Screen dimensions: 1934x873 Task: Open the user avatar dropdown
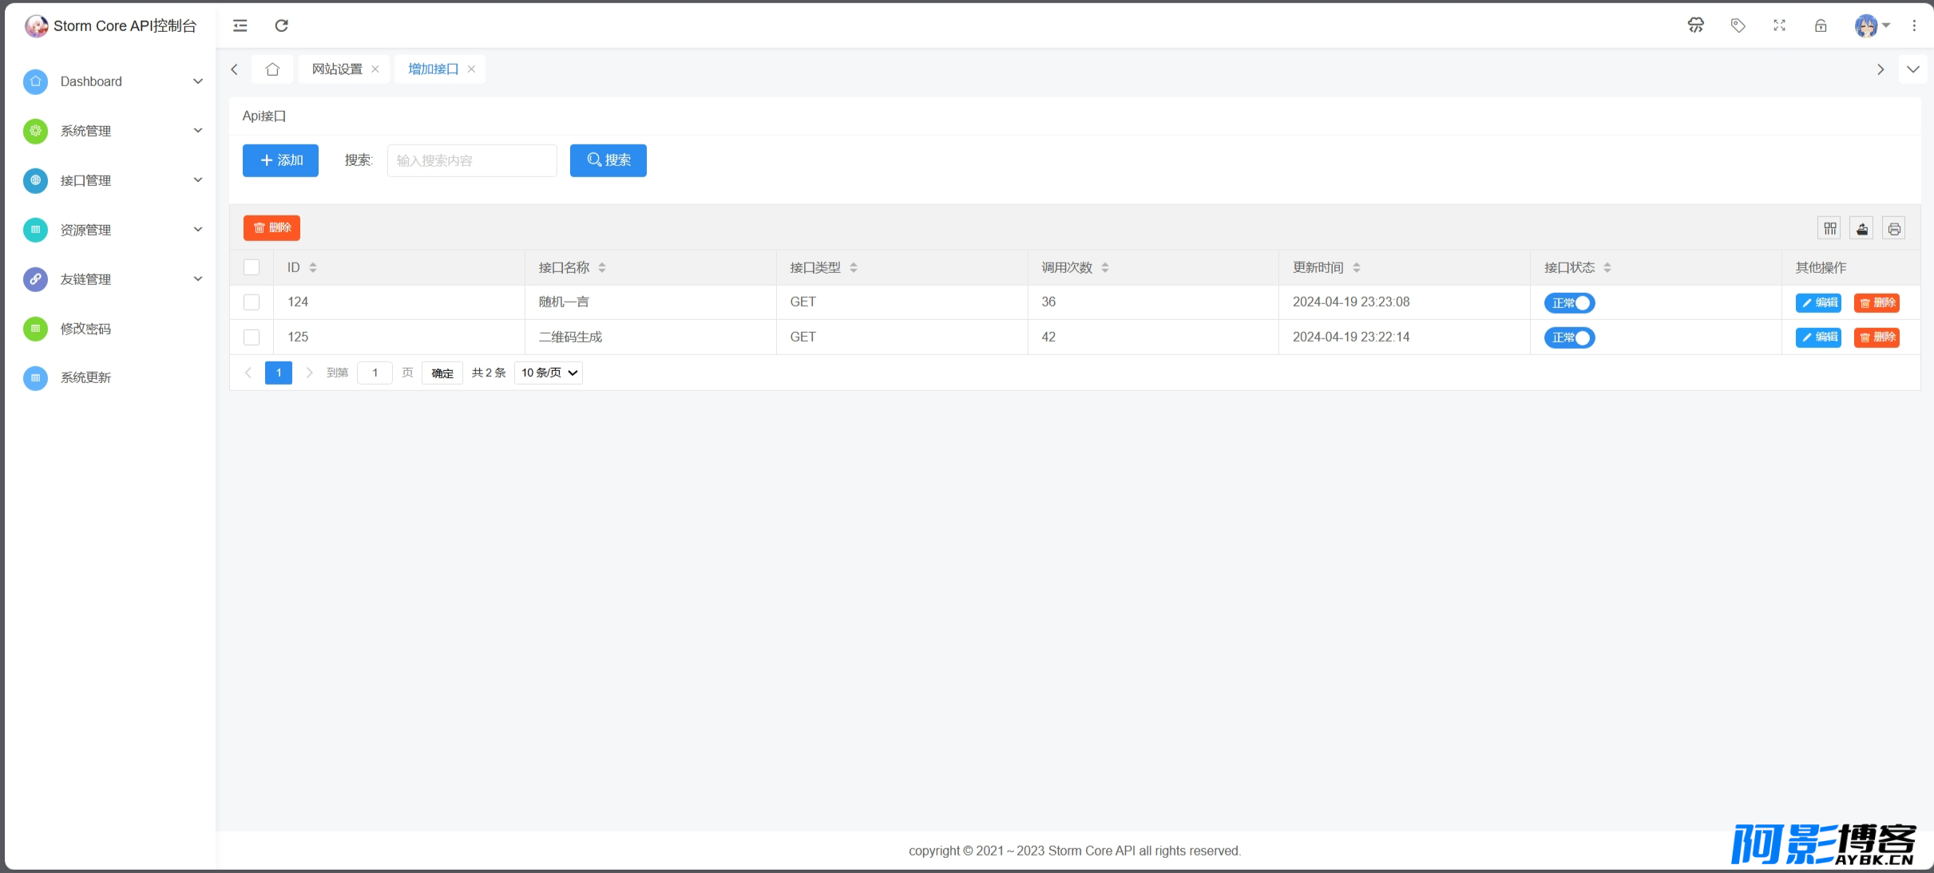[x=1872, y=26]
